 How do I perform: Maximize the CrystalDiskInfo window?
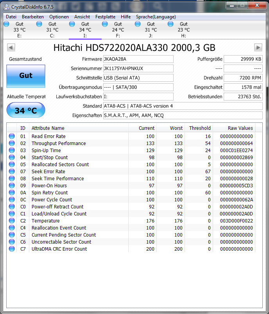[x=242, y=5]
